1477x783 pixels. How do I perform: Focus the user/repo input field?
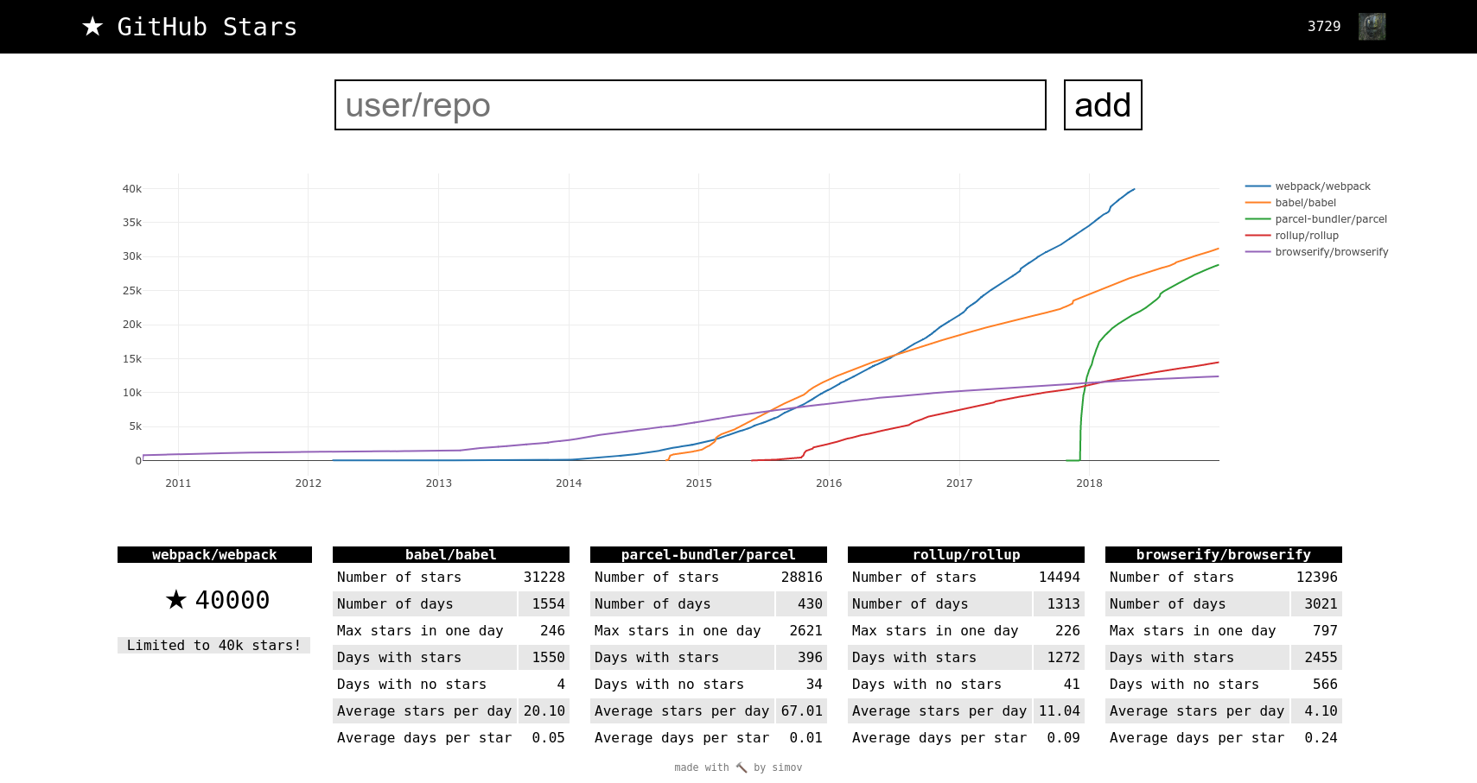(x=691, y=105)
